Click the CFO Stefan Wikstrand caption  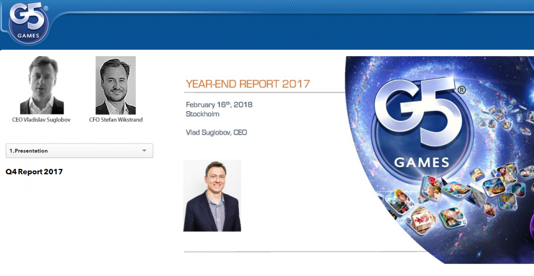(x=116, y=120)
